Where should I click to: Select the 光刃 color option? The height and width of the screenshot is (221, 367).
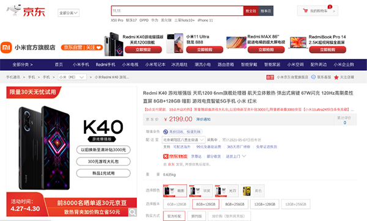pyautogui.click(x=226, y=190)
